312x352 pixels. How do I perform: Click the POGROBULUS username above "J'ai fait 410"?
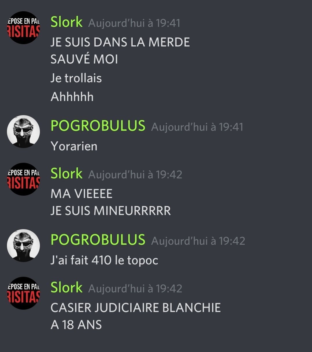[98, 240]
